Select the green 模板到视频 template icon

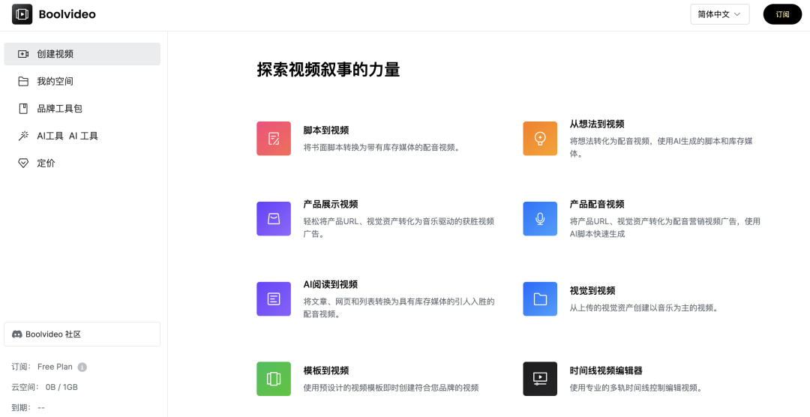(x=273, y=378)
